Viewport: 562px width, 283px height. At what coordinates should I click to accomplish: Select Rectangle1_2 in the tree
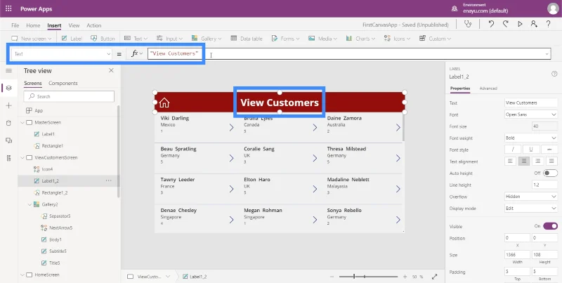[x=55, y=192]
